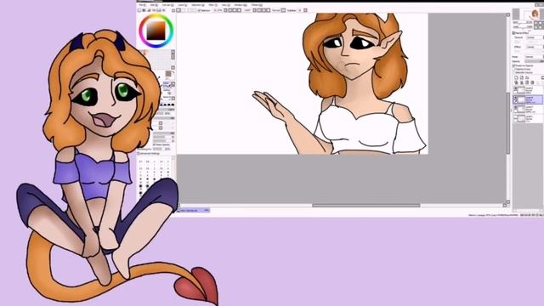Toggle the Clipping Group checkbox

513,69
